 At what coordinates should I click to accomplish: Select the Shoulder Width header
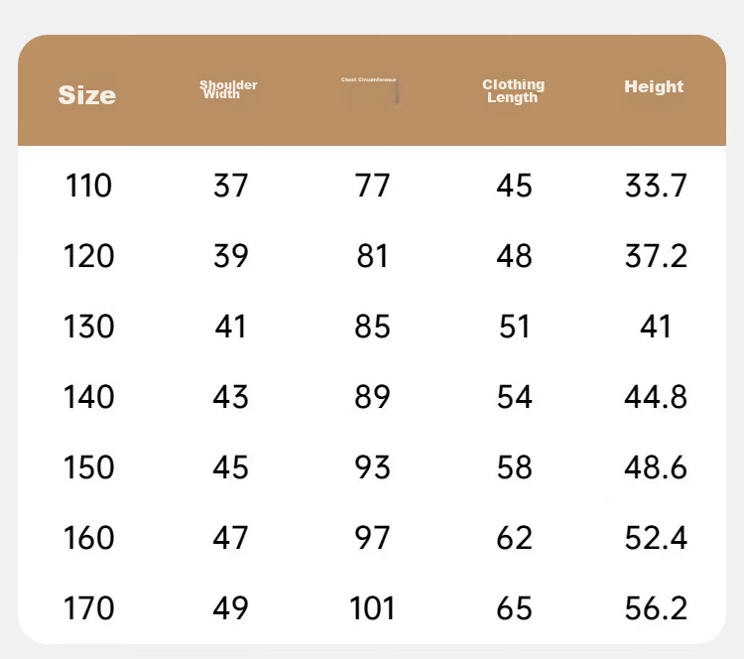[228, 89]
